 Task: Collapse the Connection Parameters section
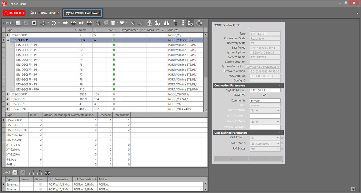point(280,85)
